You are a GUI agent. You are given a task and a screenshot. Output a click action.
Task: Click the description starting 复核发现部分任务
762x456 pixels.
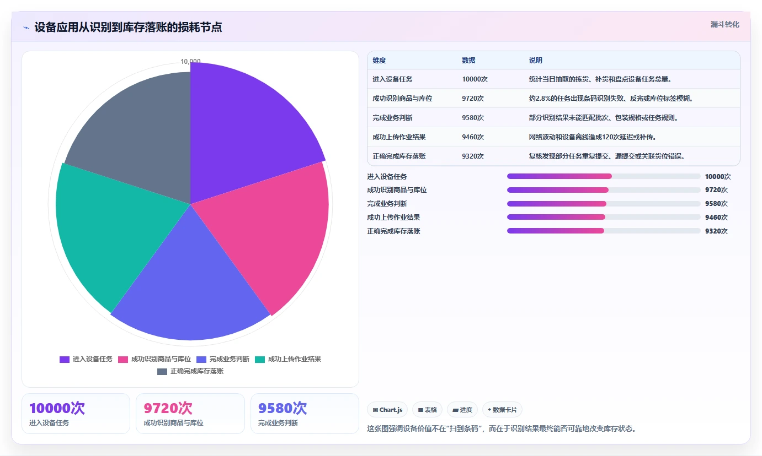607,156
